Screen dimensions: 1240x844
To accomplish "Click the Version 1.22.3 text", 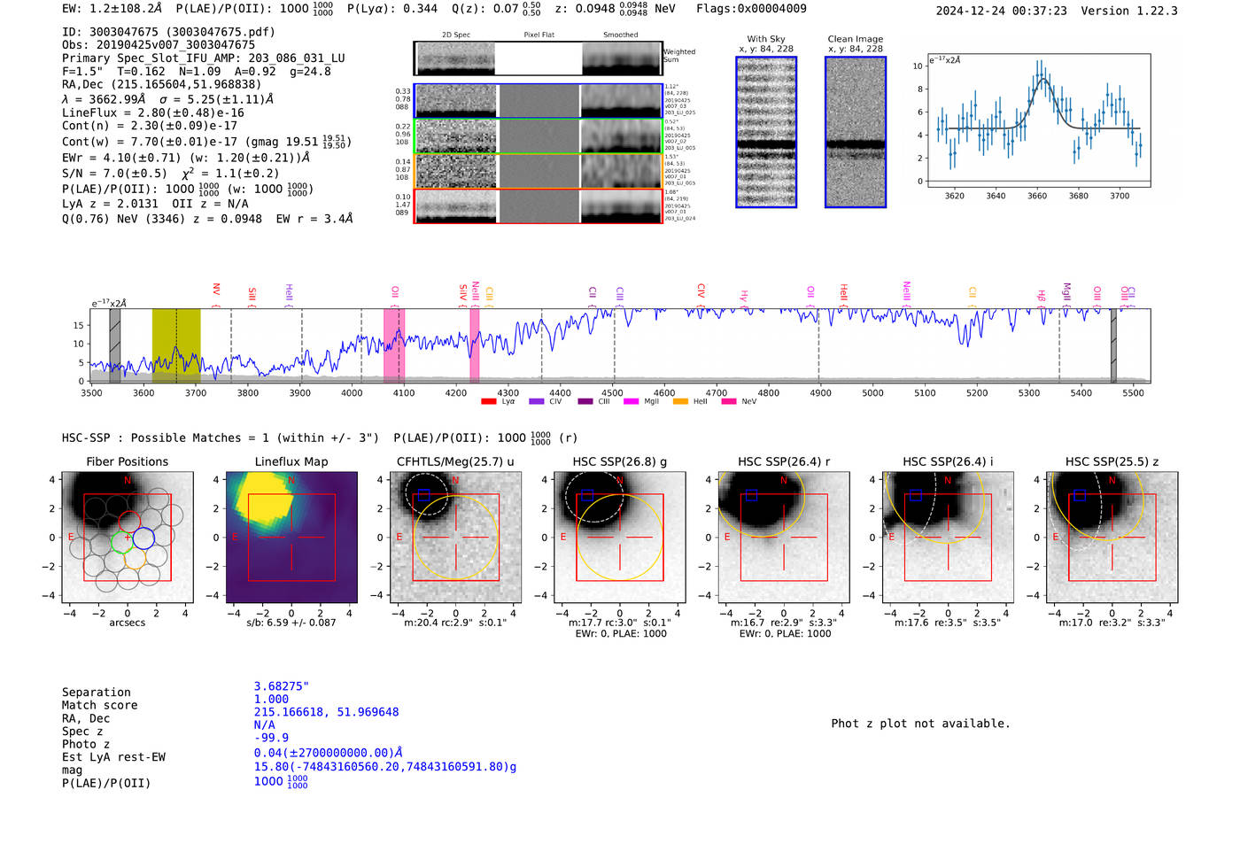I will click(x=1129, y=11).
